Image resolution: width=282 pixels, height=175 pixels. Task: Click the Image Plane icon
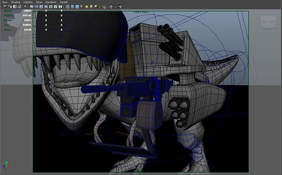click(20, 7)
